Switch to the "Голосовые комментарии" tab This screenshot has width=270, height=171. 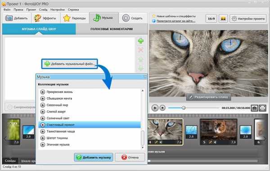(112, 29)
